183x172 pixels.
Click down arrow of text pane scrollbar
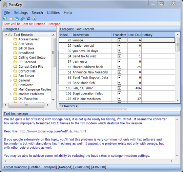177,156
